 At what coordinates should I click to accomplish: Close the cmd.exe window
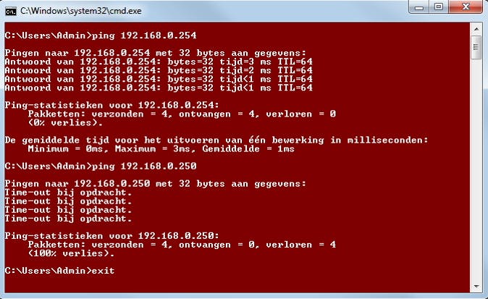[x=466, y=7]
